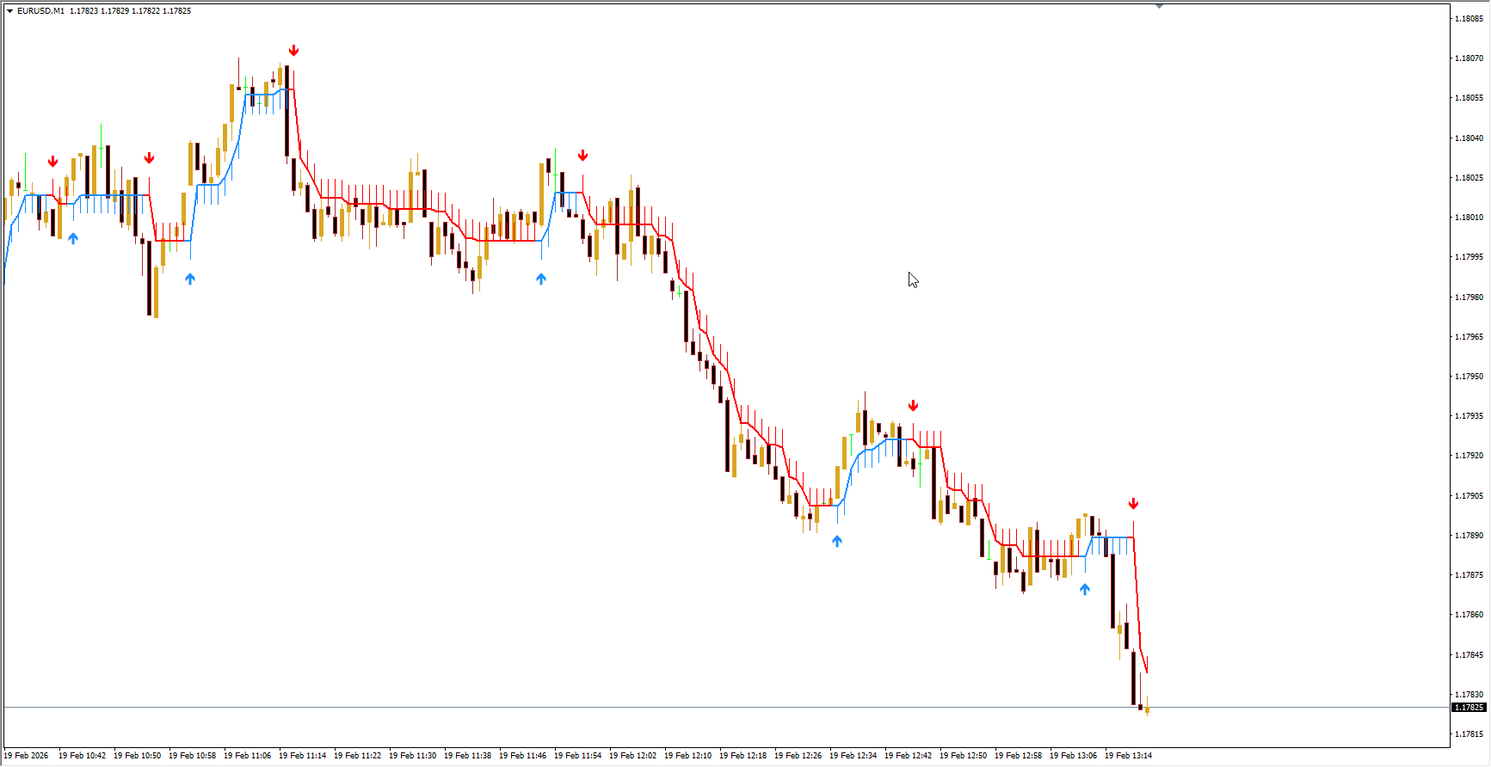This screenshot has width=1491, height=767.
Task: Click the 19 Feb 12:02 time label
Action: pos(632,756)
